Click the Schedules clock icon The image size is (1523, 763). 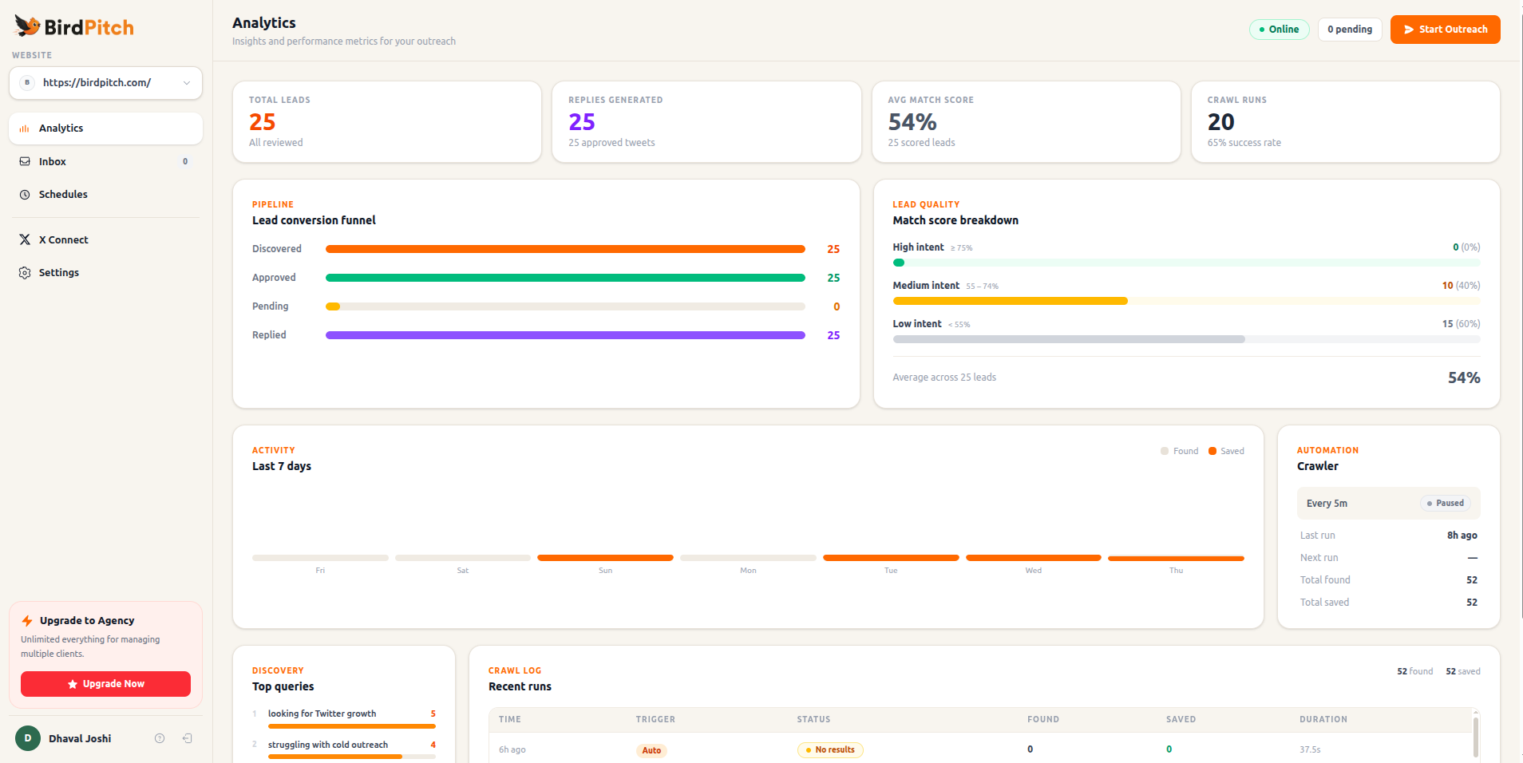point(25,195)
